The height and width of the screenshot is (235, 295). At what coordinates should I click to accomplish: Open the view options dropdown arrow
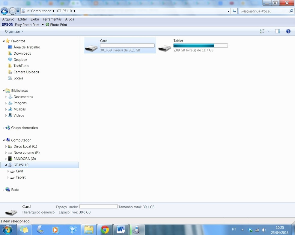268,31
